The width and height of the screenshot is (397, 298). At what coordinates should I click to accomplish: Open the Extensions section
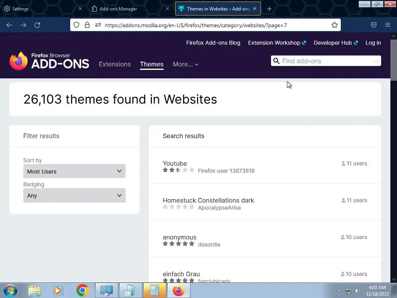point(115,64)
